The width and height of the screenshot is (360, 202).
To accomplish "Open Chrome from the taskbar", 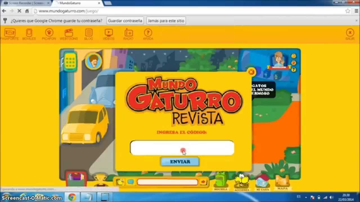I will click(72, 197).
